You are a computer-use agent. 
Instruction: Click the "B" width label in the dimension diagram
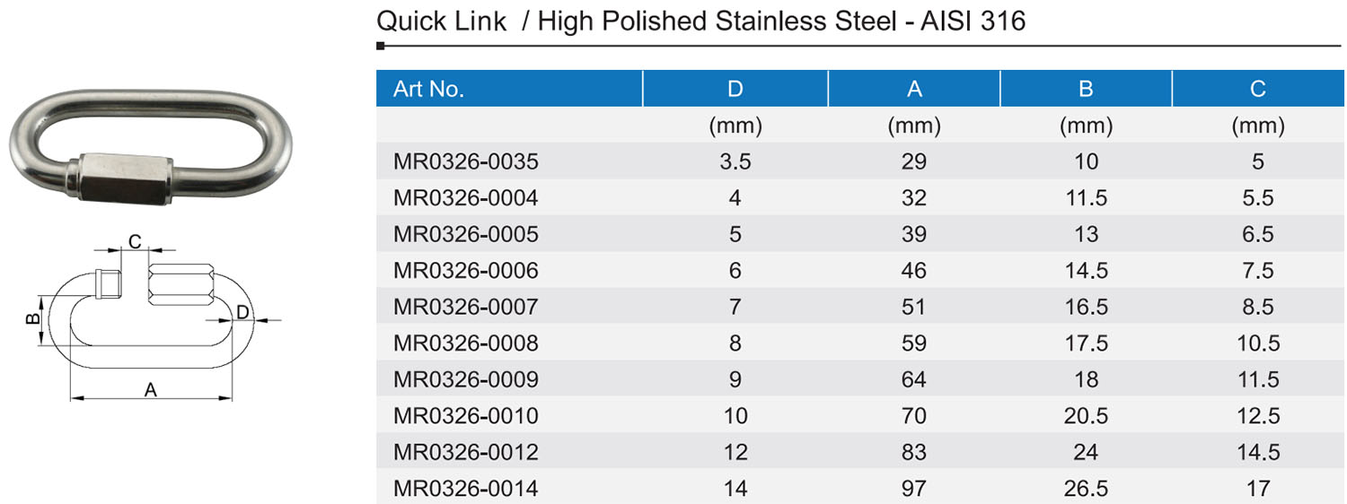pos(31,319)
